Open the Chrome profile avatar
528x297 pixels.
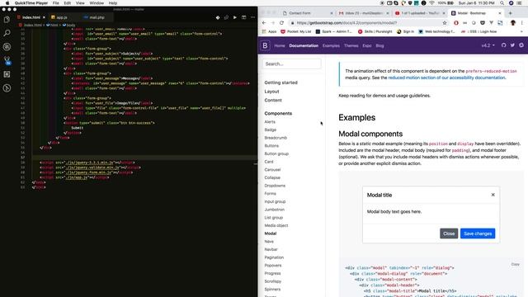click(513, 23)
